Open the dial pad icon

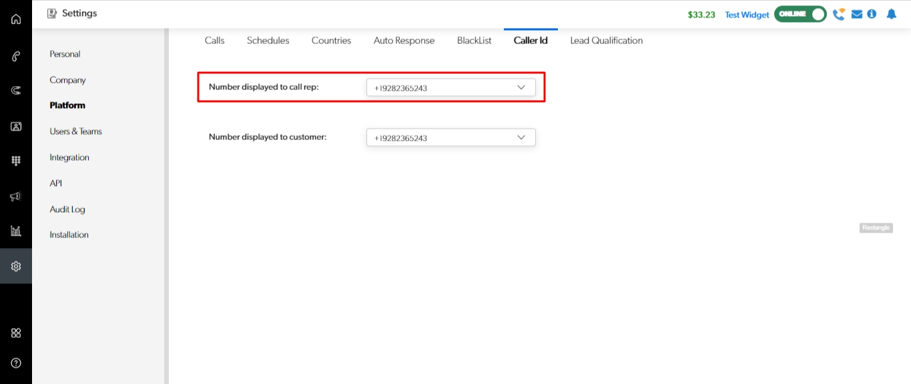[16, 161]
